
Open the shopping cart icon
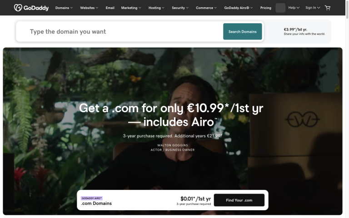[x=327, y=8]
